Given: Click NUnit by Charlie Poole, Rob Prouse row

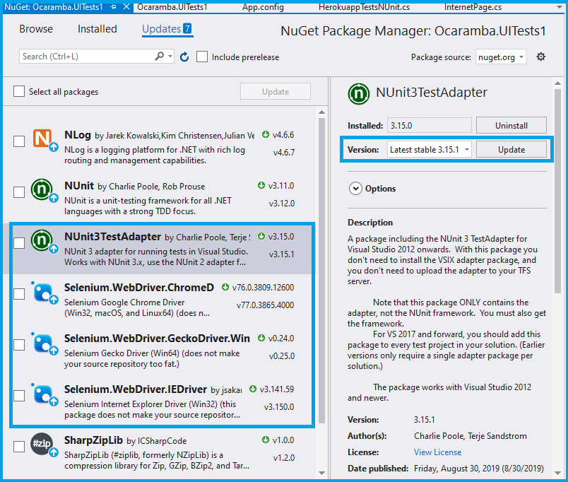Looking at the screenshot, I should coord(161,197).
